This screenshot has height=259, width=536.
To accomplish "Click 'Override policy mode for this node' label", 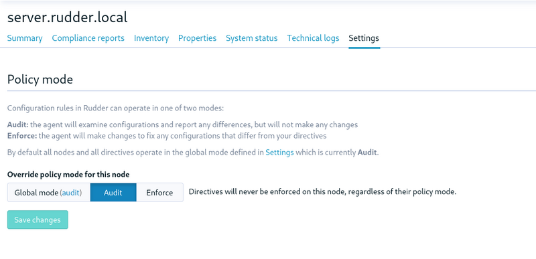I will 68,175.
